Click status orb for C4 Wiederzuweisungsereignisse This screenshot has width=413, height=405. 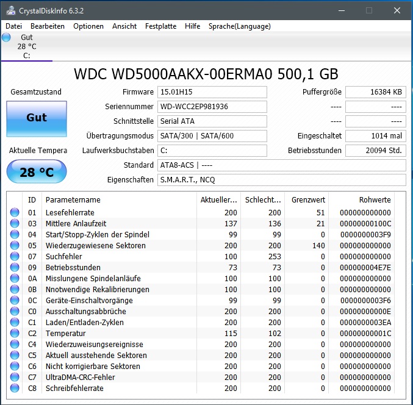[15, 345]
